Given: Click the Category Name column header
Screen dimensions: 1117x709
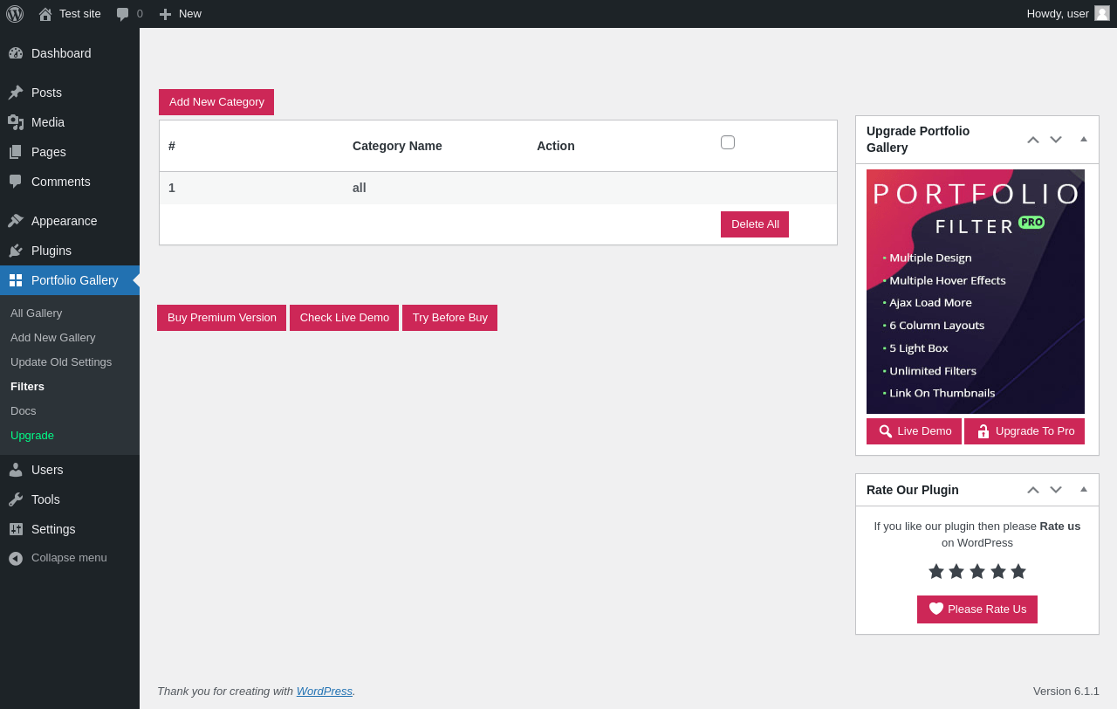Looking at the screenshot, I should point(397,146).
